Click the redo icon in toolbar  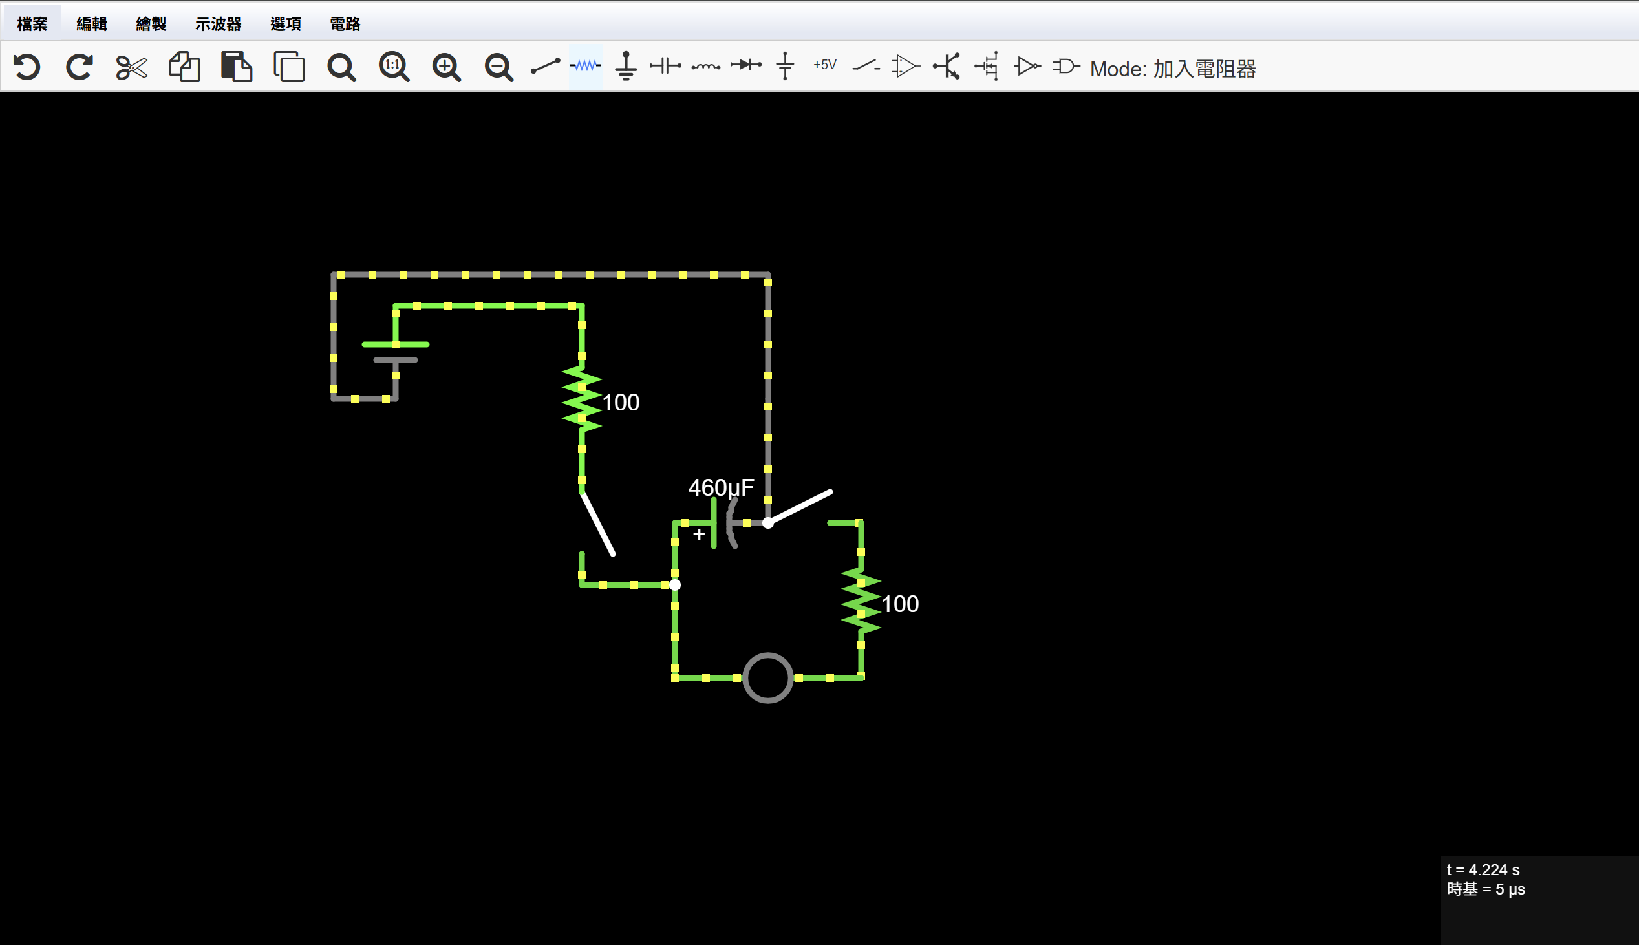click(79, 67)
